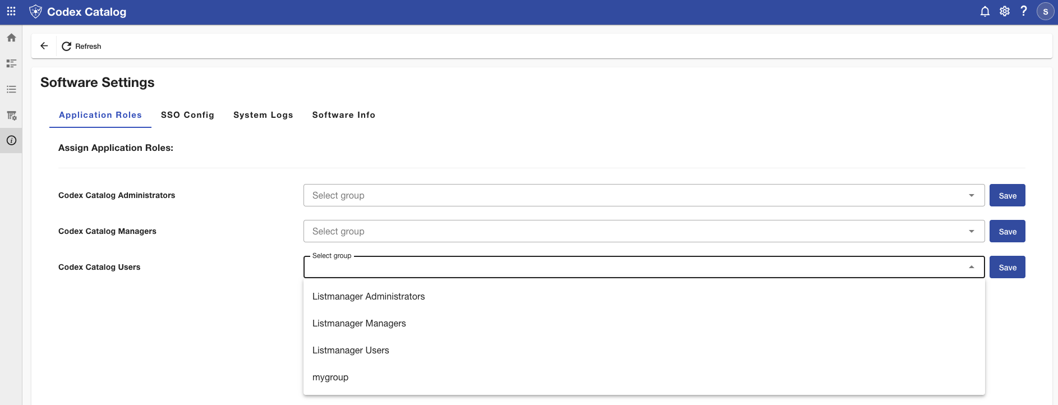Viewport: 1058px width, 405px height.
Task: Choose Listmanager Users from the list
Action: (644, 350)
